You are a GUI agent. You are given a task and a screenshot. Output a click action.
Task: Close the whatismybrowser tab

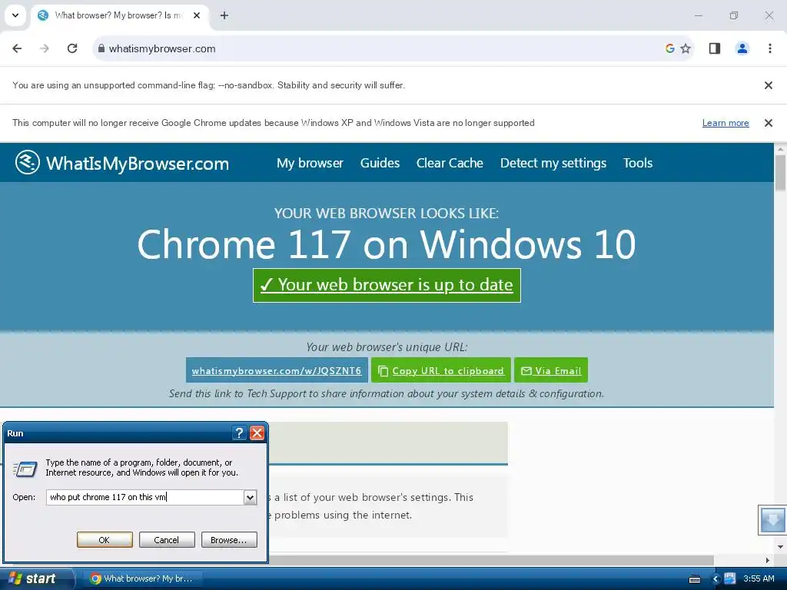point(197,15)
